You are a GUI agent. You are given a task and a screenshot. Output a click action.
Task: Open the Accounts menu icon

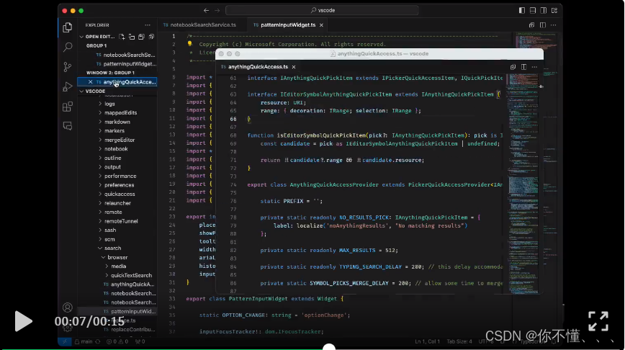tap(68, 308)
